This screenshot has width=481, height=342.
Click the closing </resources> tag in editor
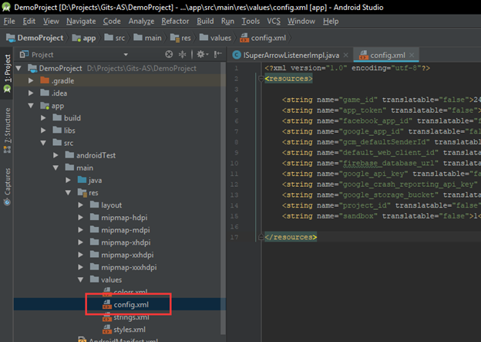click(x=290, y=237)
